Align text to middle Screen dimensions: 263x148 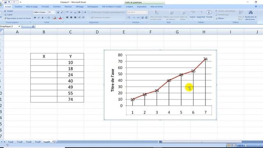[x=71, y=12]
